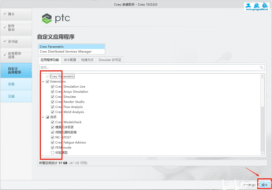Screen dimensions: 272x190
Task: Open the 快捷方式 tab
Action: tap(87, 60)
